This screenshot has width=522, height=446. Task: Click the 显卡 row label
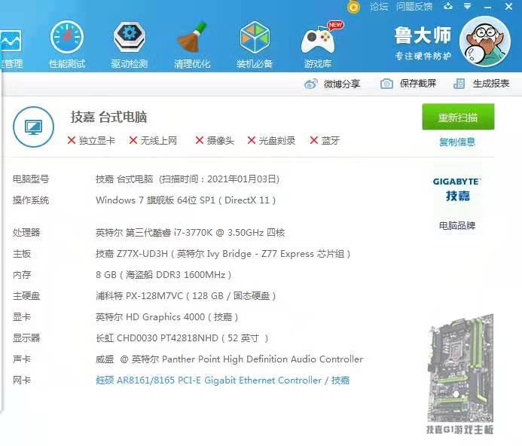click(22, 316)
